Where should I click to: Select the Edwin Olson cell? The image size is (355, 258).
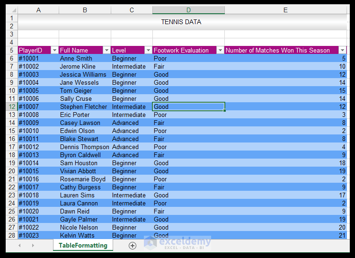(85, 131)
